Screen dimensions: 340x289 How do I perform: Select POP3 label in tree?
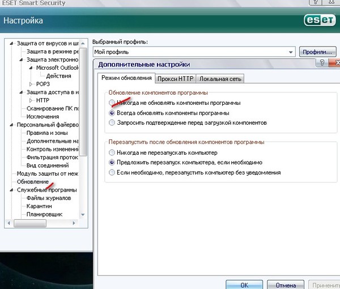point(43,84)
